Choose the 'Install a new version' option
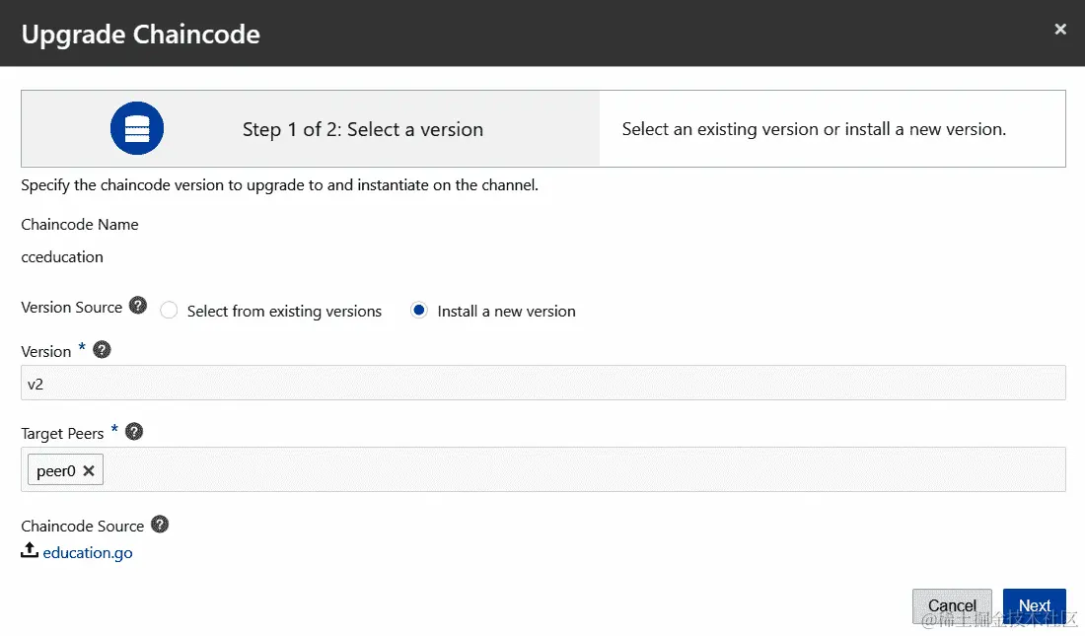Screen dimensions: 1085x636 (419, 311)
